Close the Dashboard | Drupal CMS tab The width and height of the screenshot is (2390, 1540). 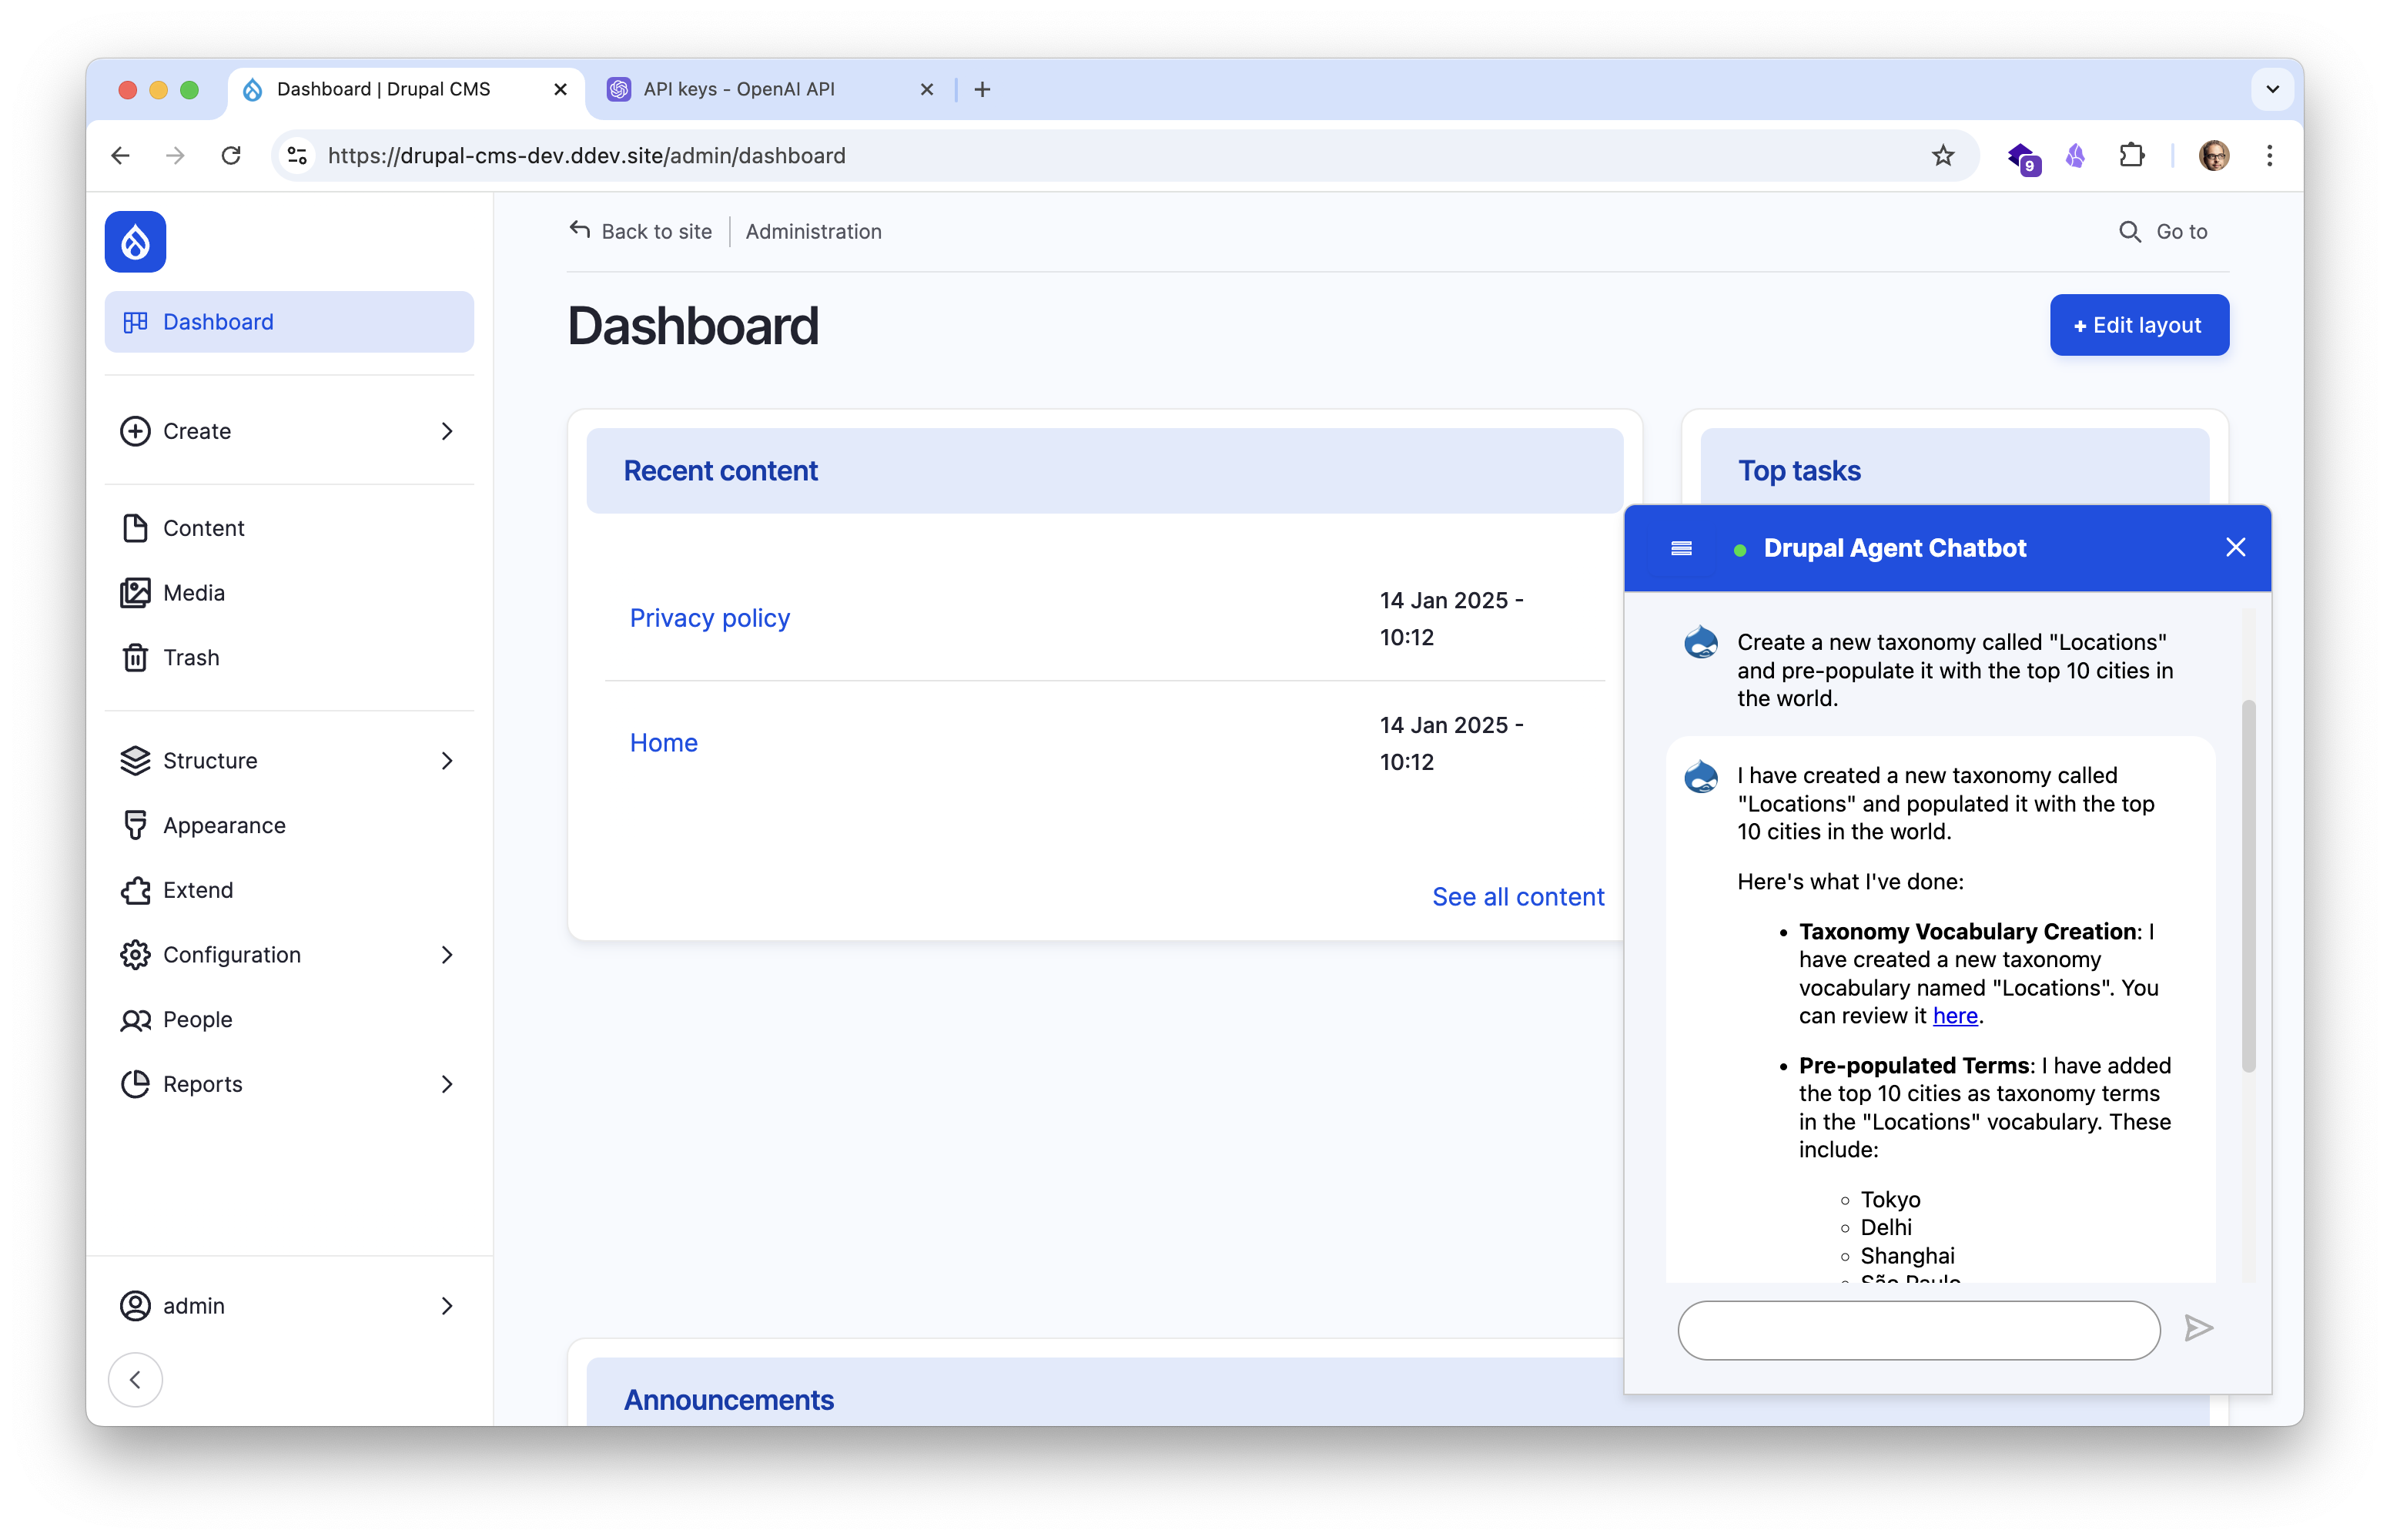[x=560, y=89]
